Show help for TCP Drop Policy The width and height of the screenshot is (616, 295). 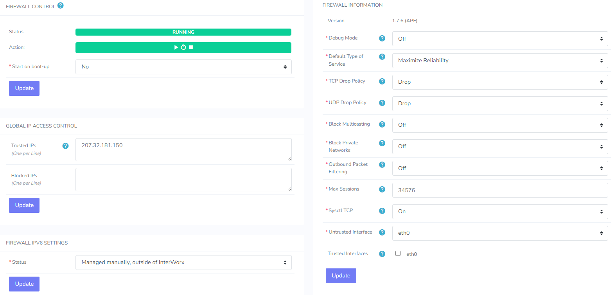click(x=382, y=81)
